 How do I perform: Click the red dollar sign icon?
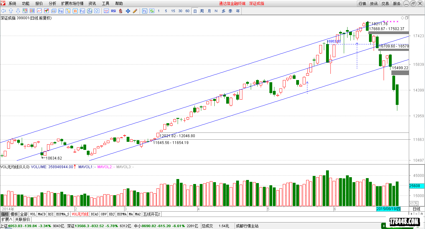(x=120, y=11)
